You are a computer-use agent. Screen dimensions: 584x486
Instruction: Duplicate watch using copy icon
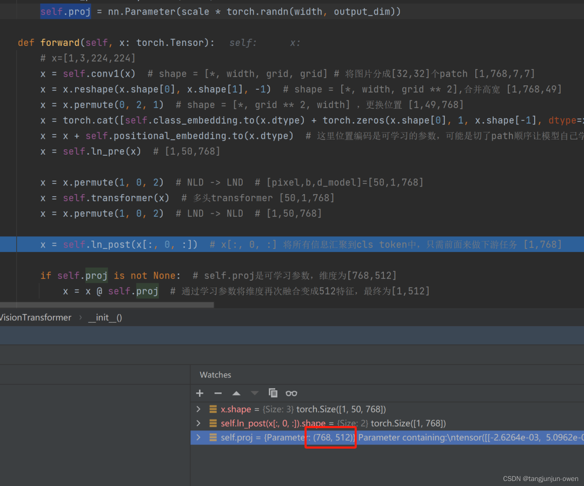[273, 393]
